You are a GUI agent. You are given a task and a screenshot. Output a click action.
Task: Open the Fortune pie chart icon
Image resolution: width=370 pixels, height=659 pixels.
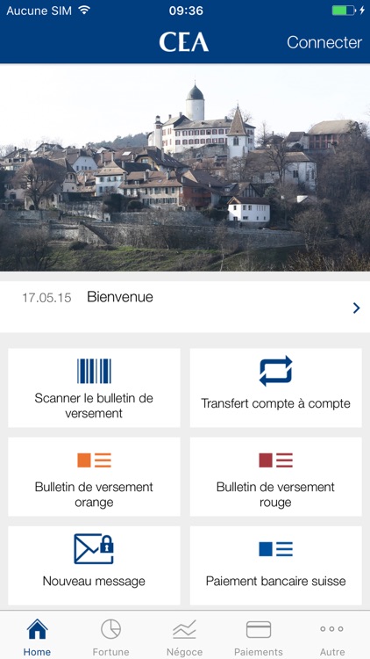(x=110, y=629)
